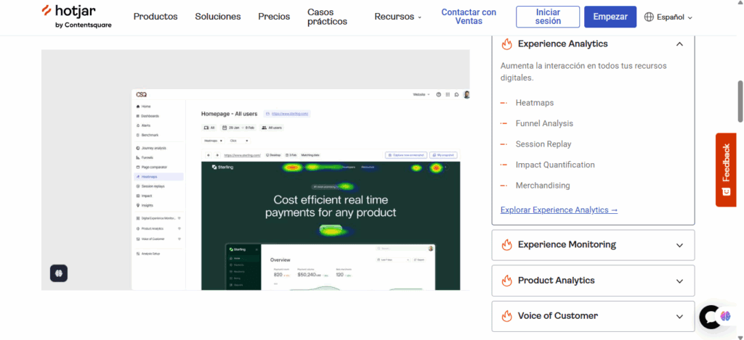Click the apps grid icon in demo header
The width and height of the screenshot is (744, 340).
(448, 95)
